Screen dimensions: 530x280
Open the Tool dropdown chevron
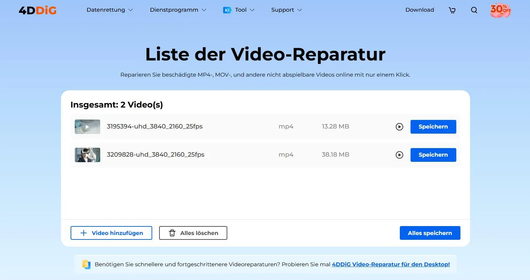click(252, 10)
